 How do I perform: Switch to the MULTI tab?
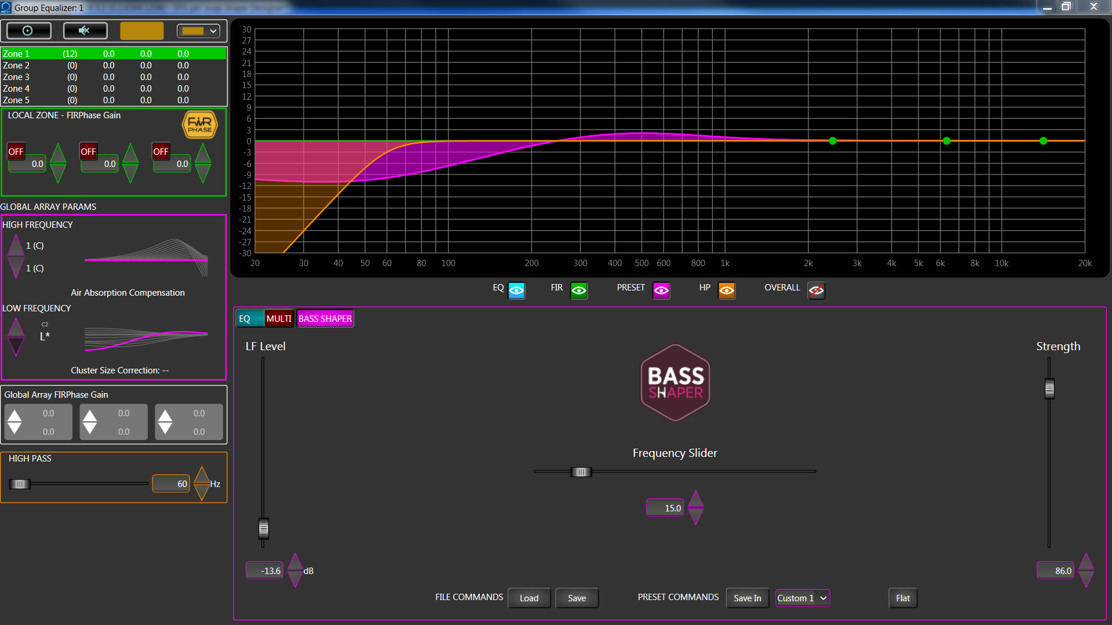coord(279,318)
